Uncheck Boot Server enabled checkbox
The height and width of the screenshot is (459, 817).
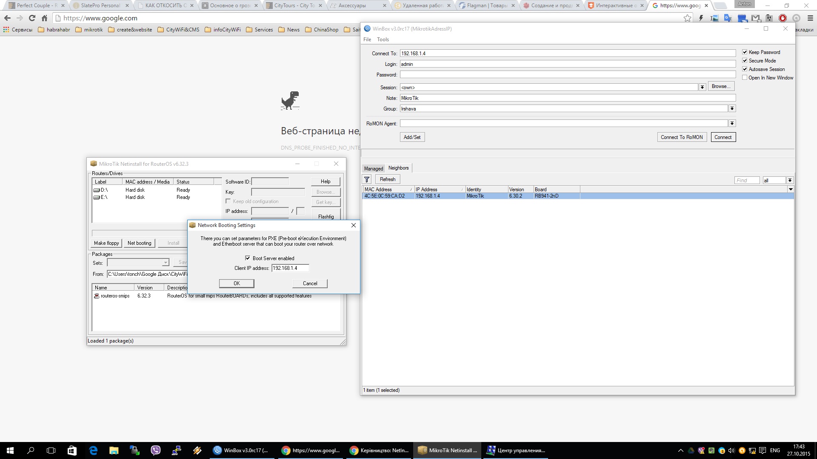pyautogui.click(x=248, y=258)
